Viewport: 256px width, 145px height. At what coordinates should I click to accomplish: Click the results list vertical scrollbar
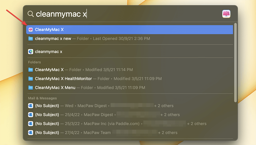coord(235,63)
